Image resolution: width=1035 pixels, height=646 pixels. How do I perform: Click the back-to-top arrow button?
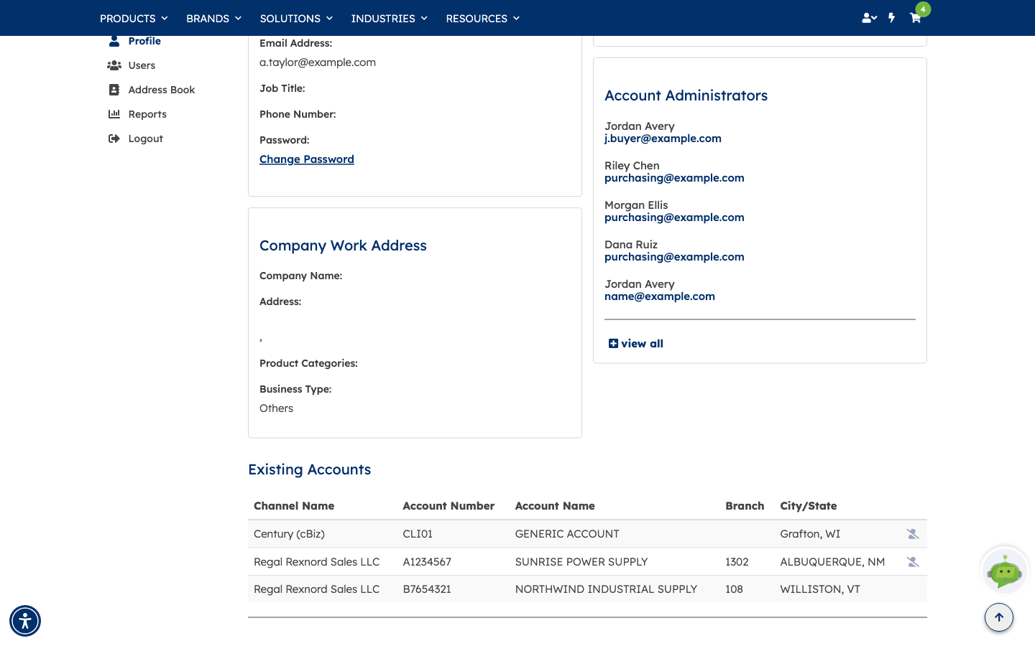(999, 617)
